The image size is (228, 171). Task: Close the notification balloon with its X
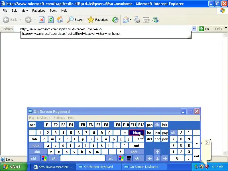tap(207, 142)
